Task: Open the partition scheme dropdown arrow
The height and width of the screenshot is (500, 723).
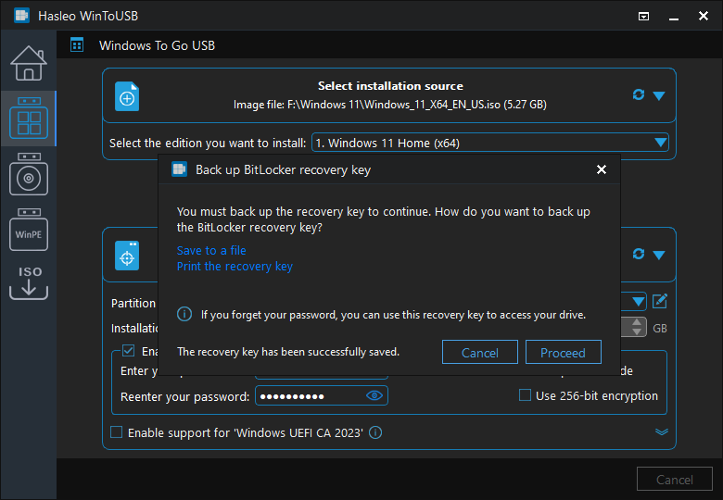Action: (x=638, y=302)
